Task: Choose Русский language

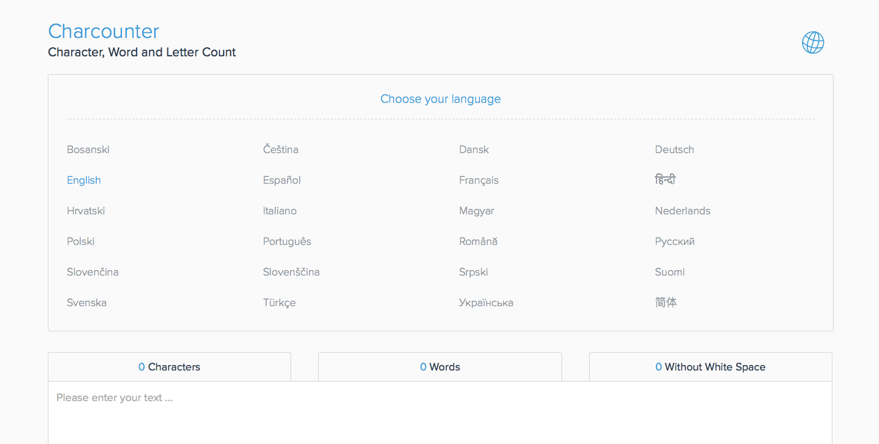Action: (x=675, y=241)
